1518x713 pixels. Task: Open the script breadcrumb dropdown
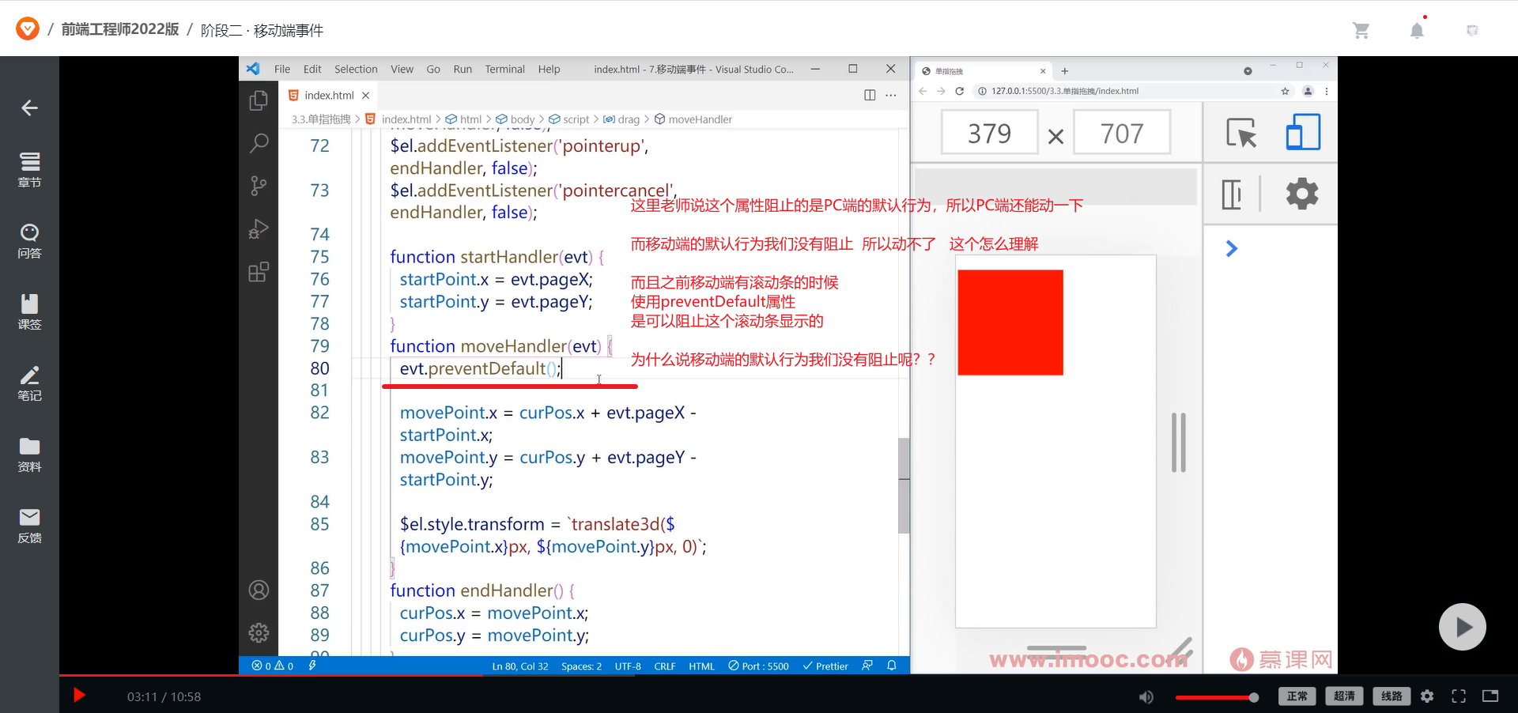(x=569, y=119)
